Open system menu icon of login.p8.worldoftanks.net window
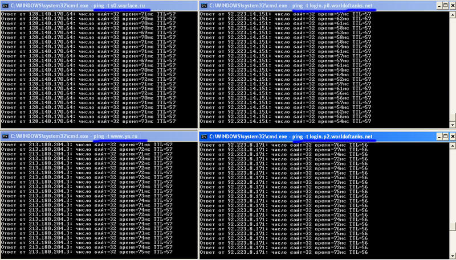The image size is (456, 260). tap(205, 6)
